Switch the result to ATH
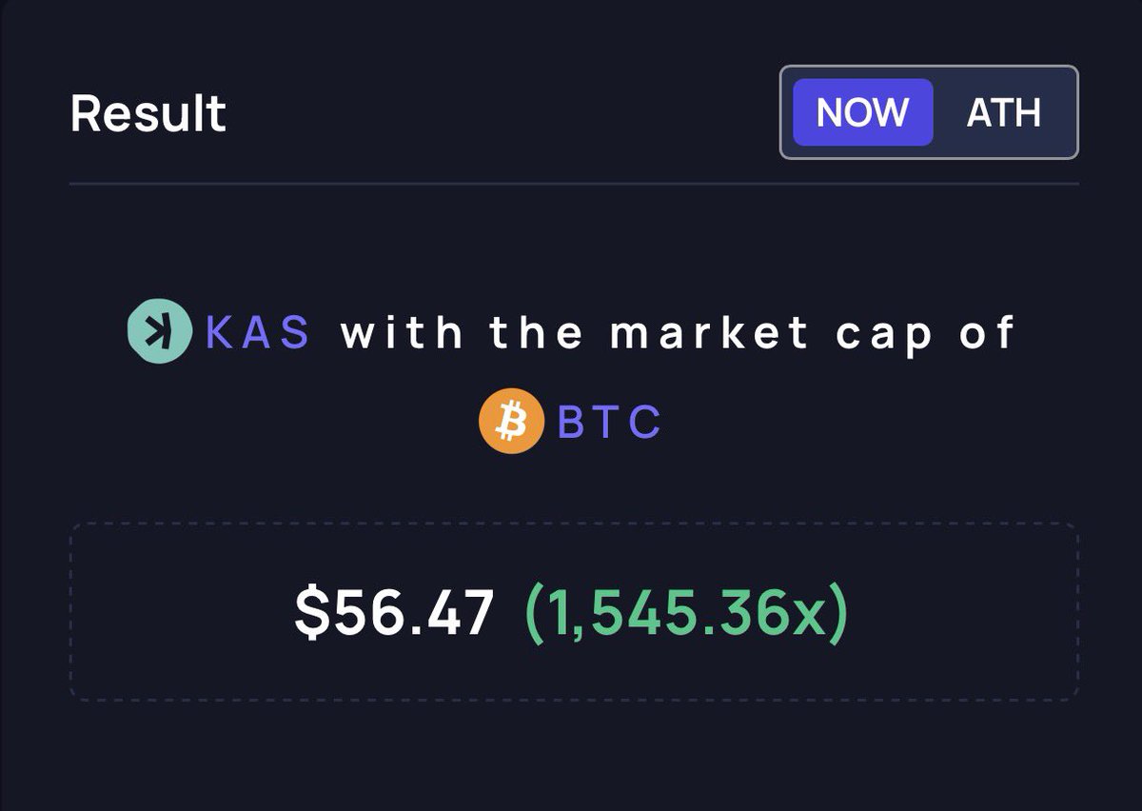1142x811 pixels. 1003,112
